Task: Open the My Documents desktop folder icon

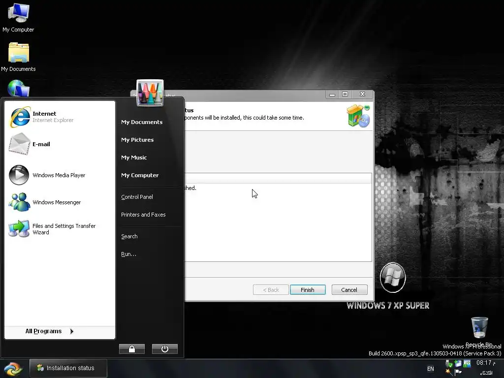Action: 18,57
